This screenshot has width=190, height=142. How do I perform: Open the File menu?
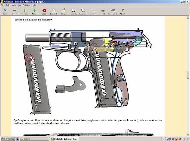point(3,5)
